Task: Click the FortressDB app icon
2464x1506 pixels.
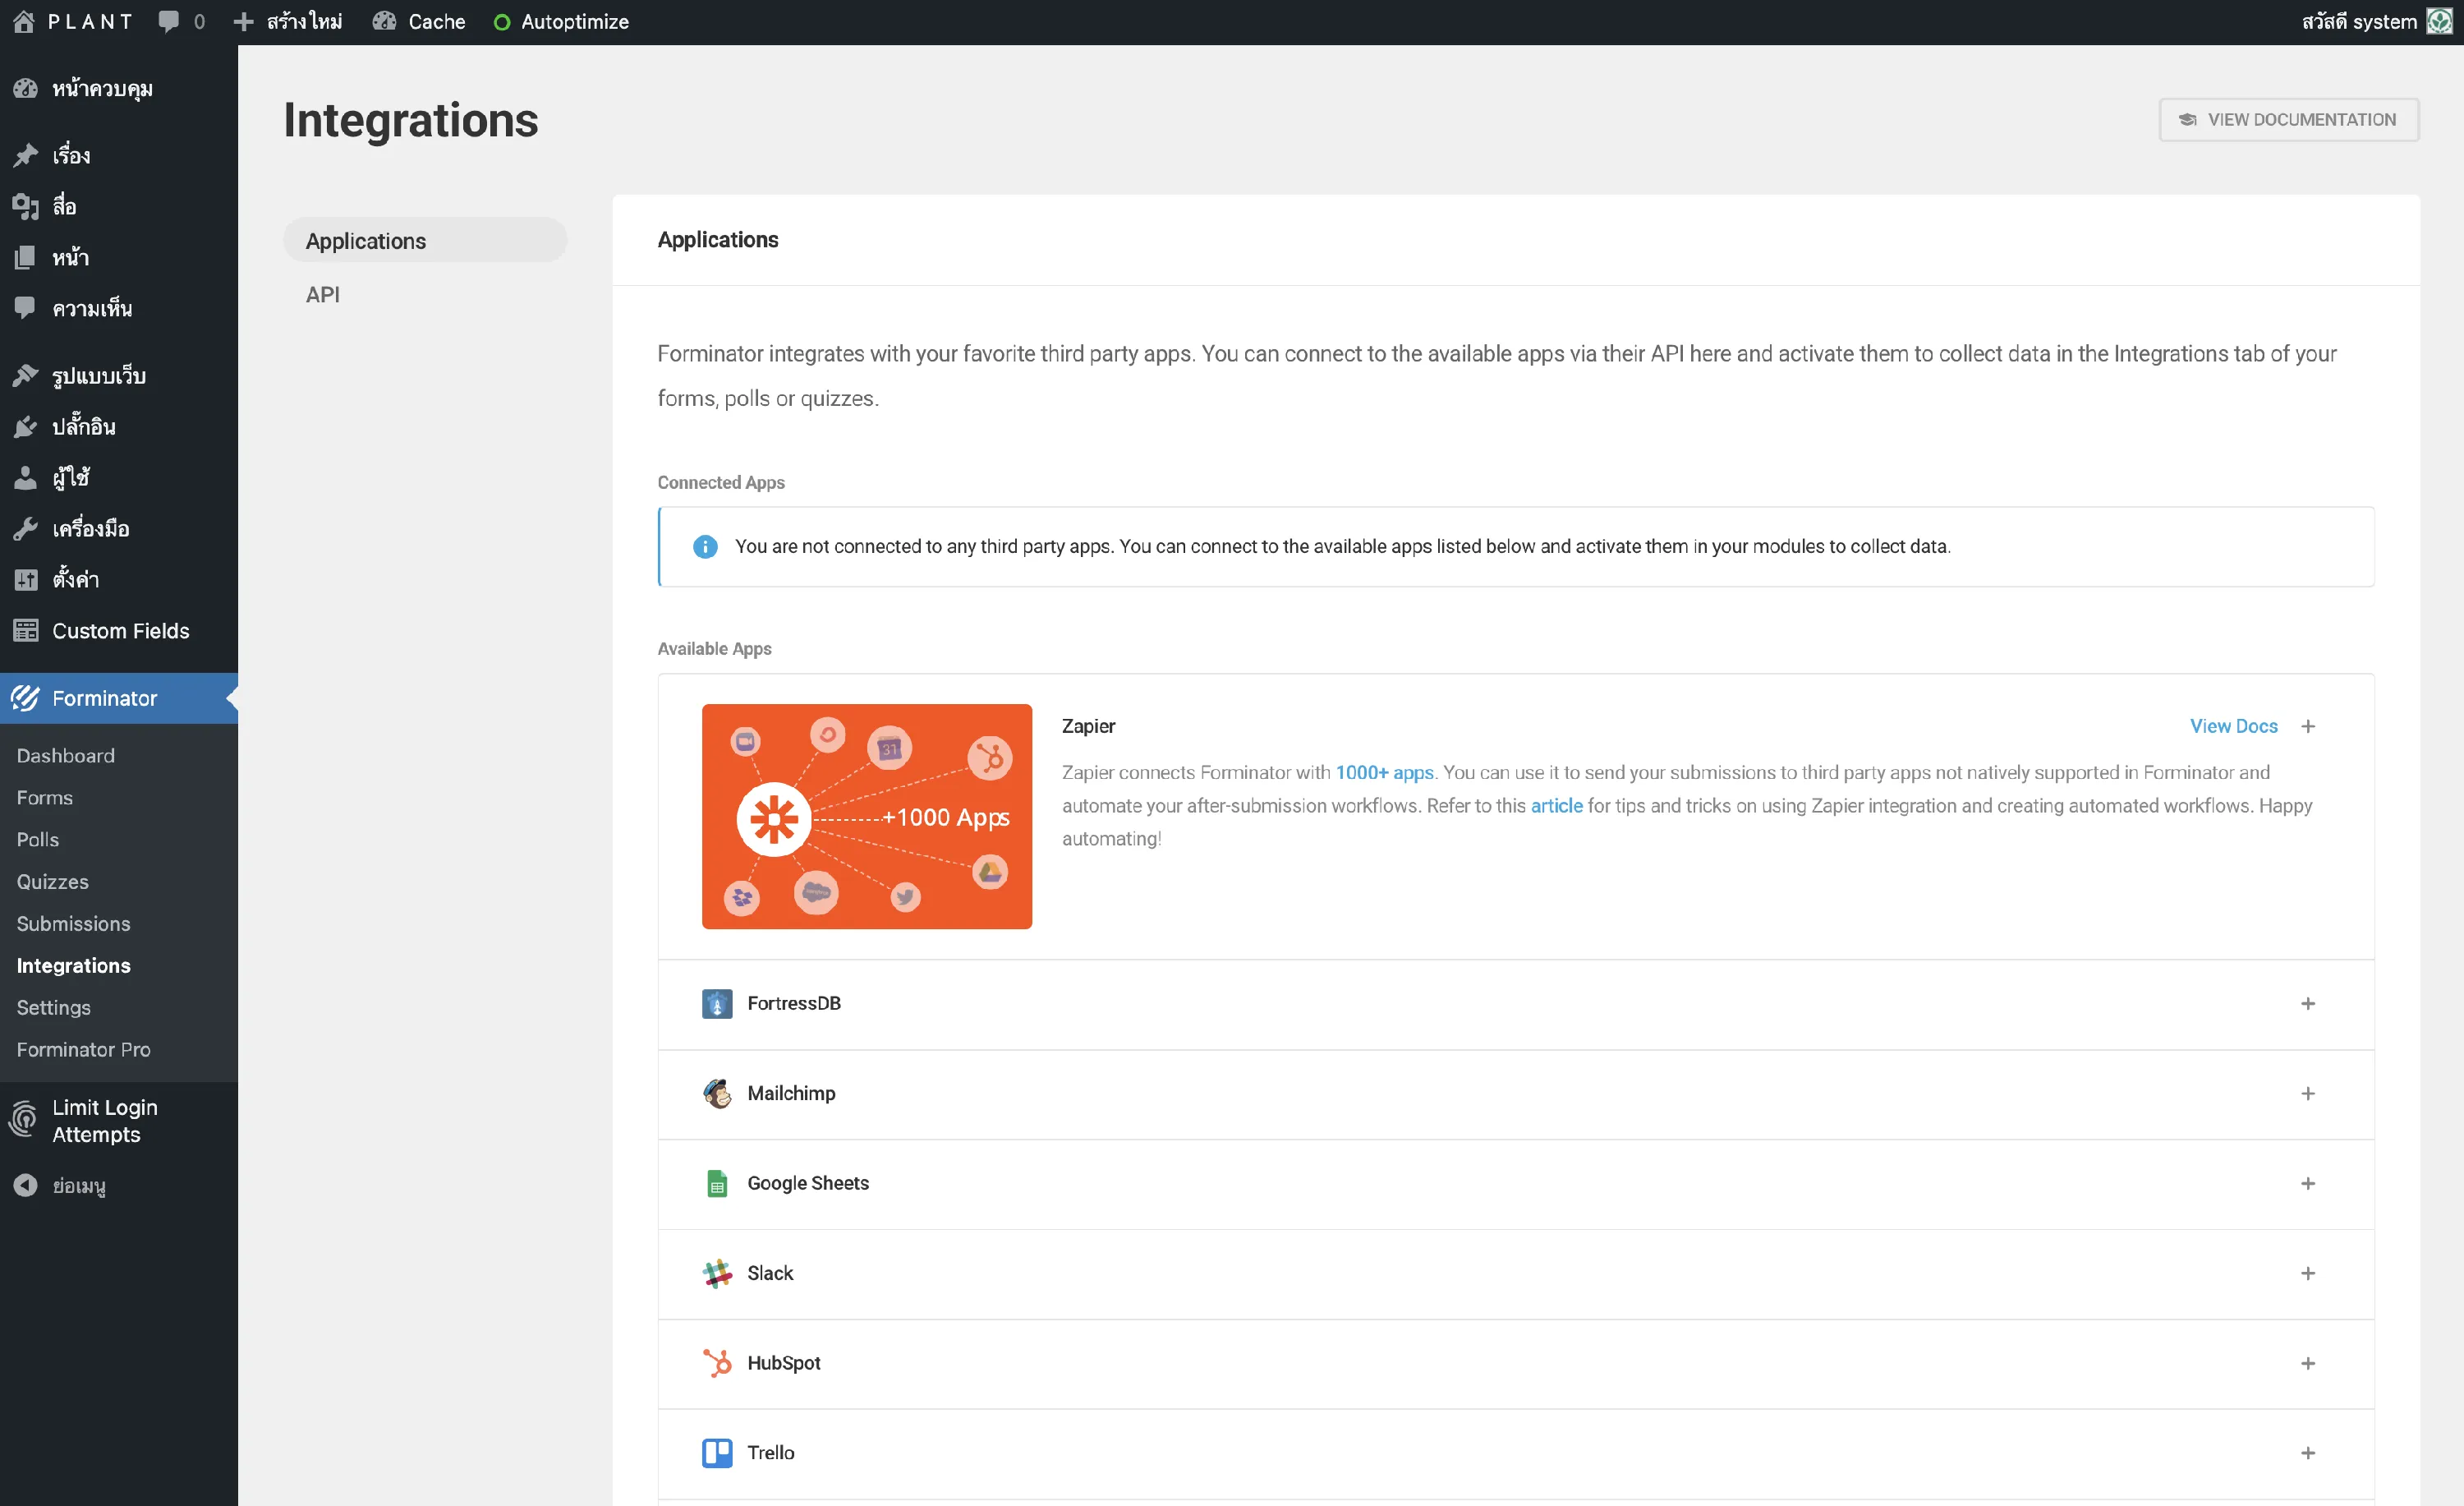Action: 717,1003
